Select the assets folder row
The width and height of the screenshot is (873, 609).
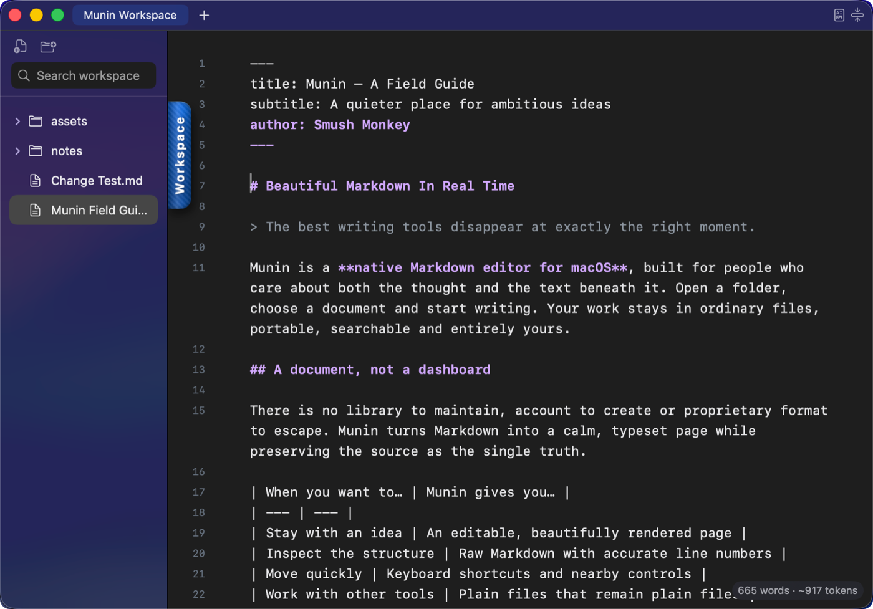(84, 121)
